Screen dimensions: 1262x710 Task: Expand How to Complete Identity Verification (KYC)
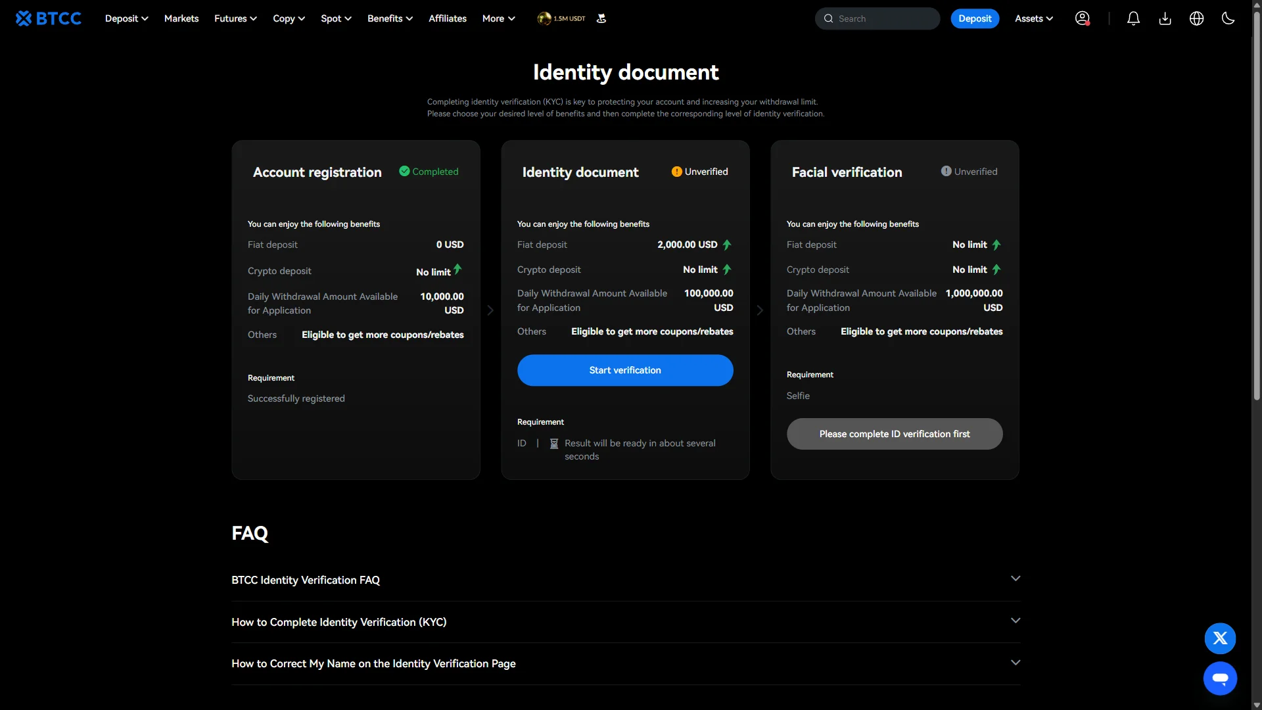(x=626, y=622)
